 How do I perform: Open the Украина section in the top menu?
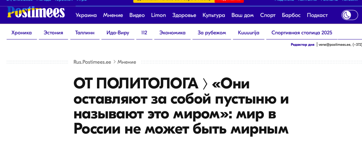[86, 15]
